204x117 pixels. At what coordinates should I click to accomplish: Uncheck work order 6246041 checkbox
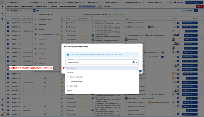pos(8,114)
